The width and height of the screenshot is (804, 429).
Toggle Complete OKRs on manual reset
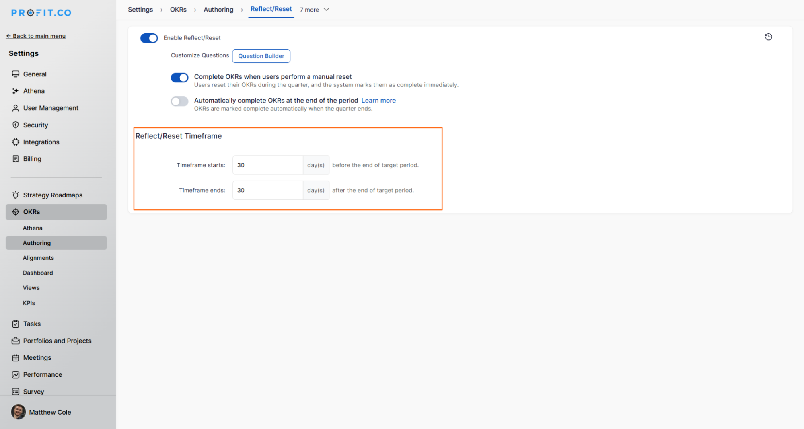pos(179,78)
